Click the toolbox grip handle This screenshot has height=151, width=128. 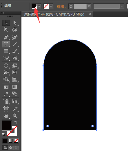(10, 16)
